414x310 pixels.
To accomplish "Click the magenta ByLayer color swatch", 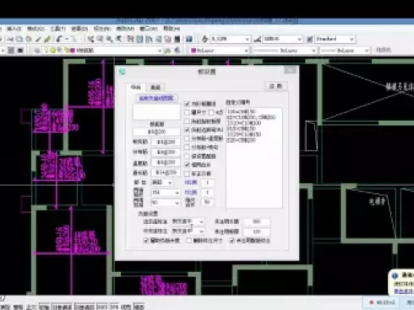I will coord(193,51).
